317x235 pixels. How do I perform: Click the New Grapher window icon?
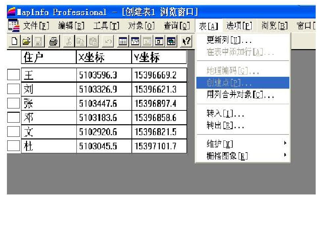tap(147, 41)
